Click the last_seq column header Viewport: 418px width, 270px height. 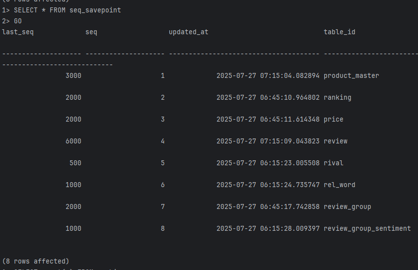click(18, 32)
